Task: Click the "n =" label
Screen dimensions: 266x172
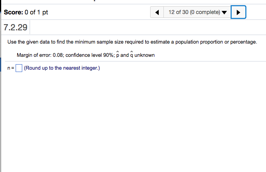Action: (x=11, y=68)
